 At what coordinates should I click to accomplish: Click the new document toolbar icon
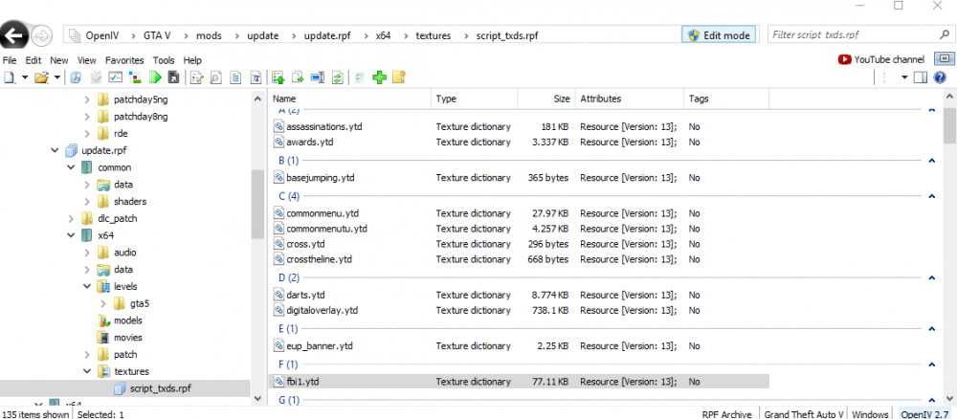[11, 77]
